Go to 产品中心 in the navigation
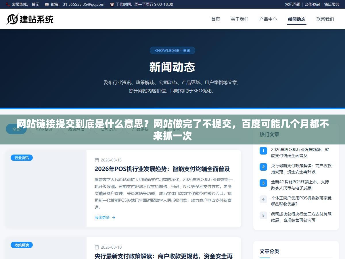The width and height of the screenshot is (345, 259). (268, 19)
